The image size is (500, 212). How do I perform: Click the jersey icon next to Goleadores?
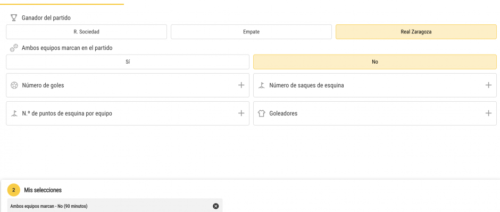tap(262, 113)
